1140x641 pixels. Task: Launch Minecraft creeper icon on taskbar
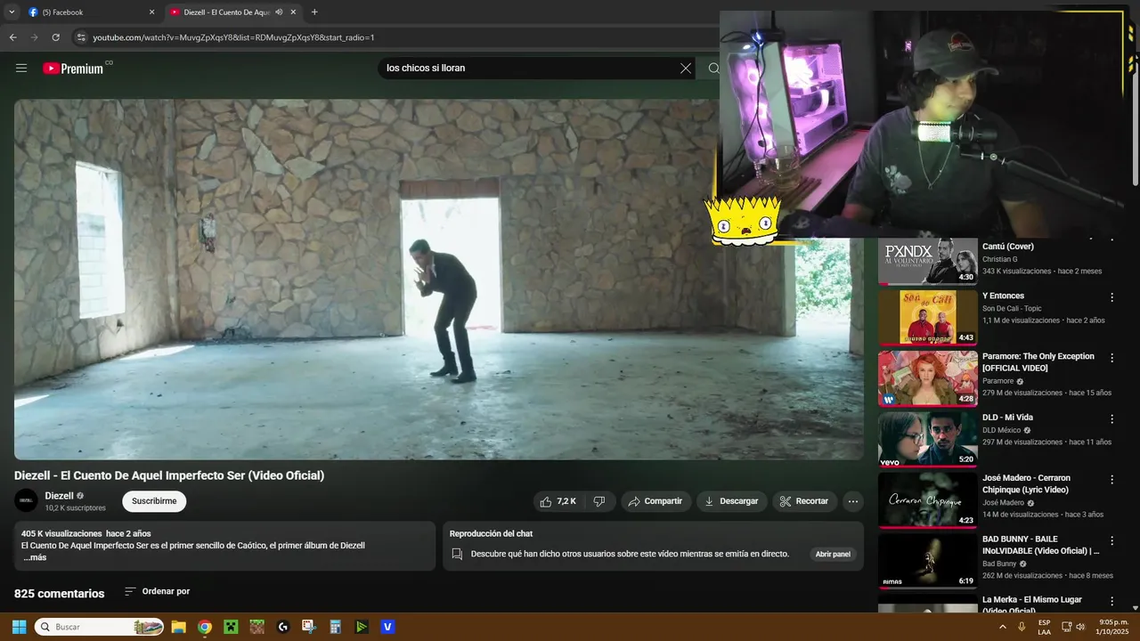pyautogui.click(x=231, y=627)
